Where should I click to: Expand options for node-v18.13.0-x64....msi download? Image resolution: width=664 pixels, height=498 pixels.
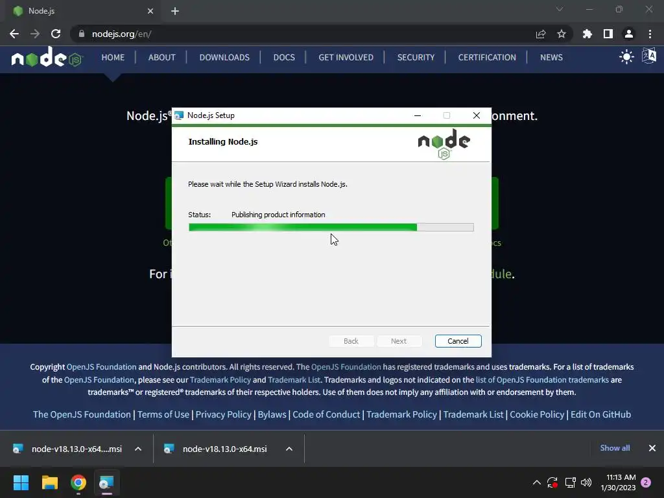[138, 449]
